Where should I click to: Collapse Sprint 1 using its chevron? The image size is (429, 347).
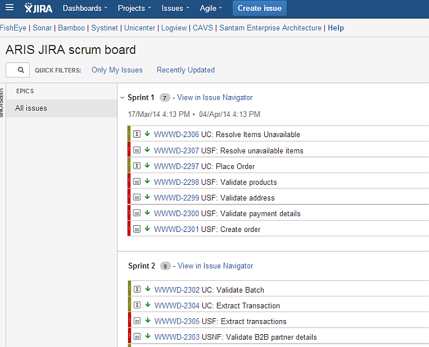tap(123, 97)
